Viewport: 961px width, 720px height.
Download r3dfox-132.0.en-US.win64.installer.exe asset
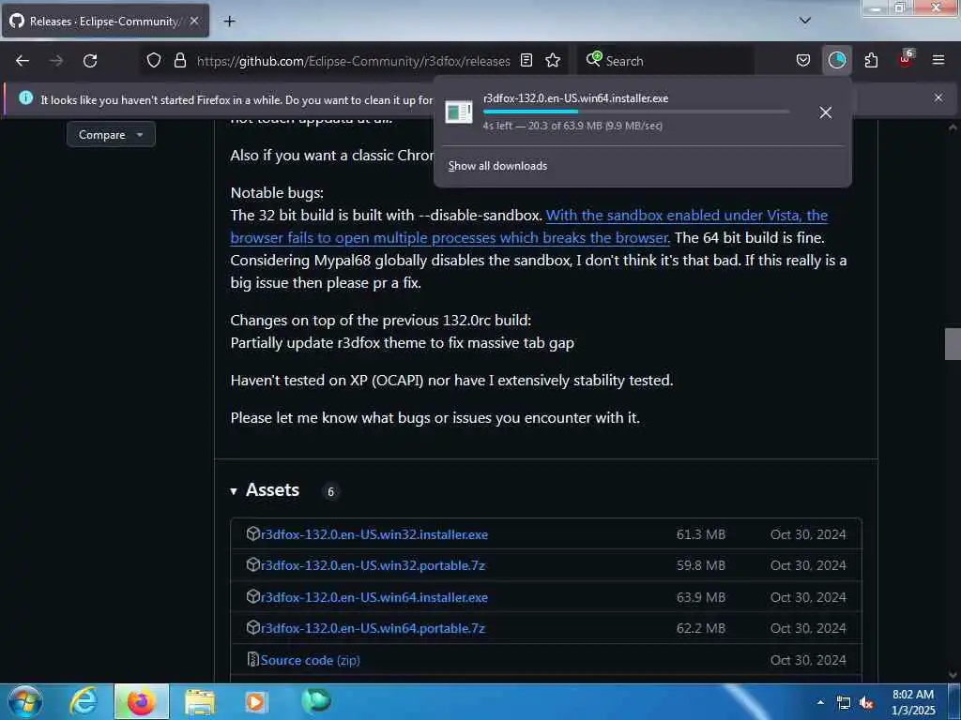(x=374, y=597)
